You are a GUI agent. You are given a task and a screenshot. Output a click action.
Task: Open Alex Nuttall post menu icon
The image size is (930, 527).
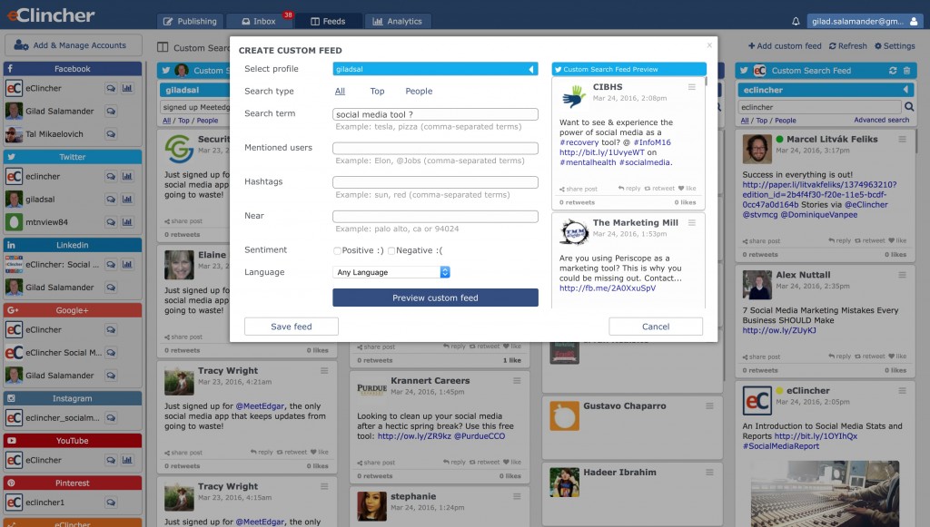(902, 275)
